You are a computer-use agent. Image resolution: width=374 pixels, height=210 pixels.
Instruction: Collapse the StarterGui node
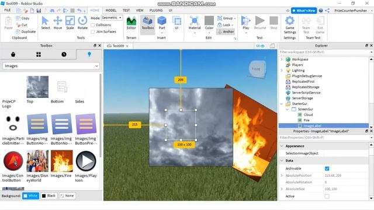[x=282, y=104]
